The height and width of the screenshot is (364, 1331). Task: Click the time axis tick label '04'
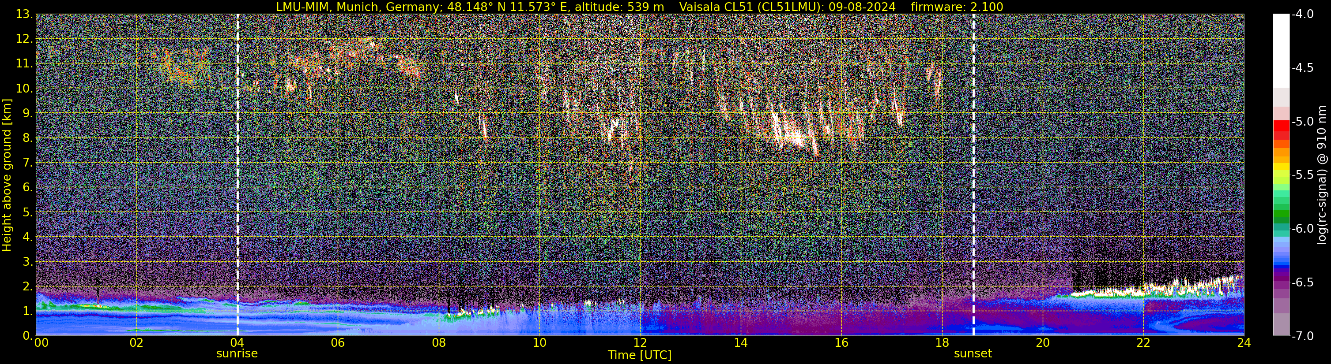(x=237, y=343)
